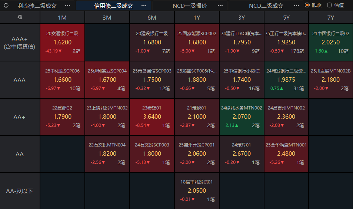Open 23希望01 bond cell
The height and width of the screenshot is (209, 353).
[152, 117]
